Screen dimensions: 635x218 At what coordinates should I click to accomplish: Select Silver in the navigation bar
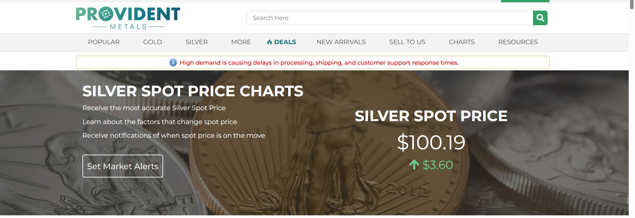coord(196,42)
